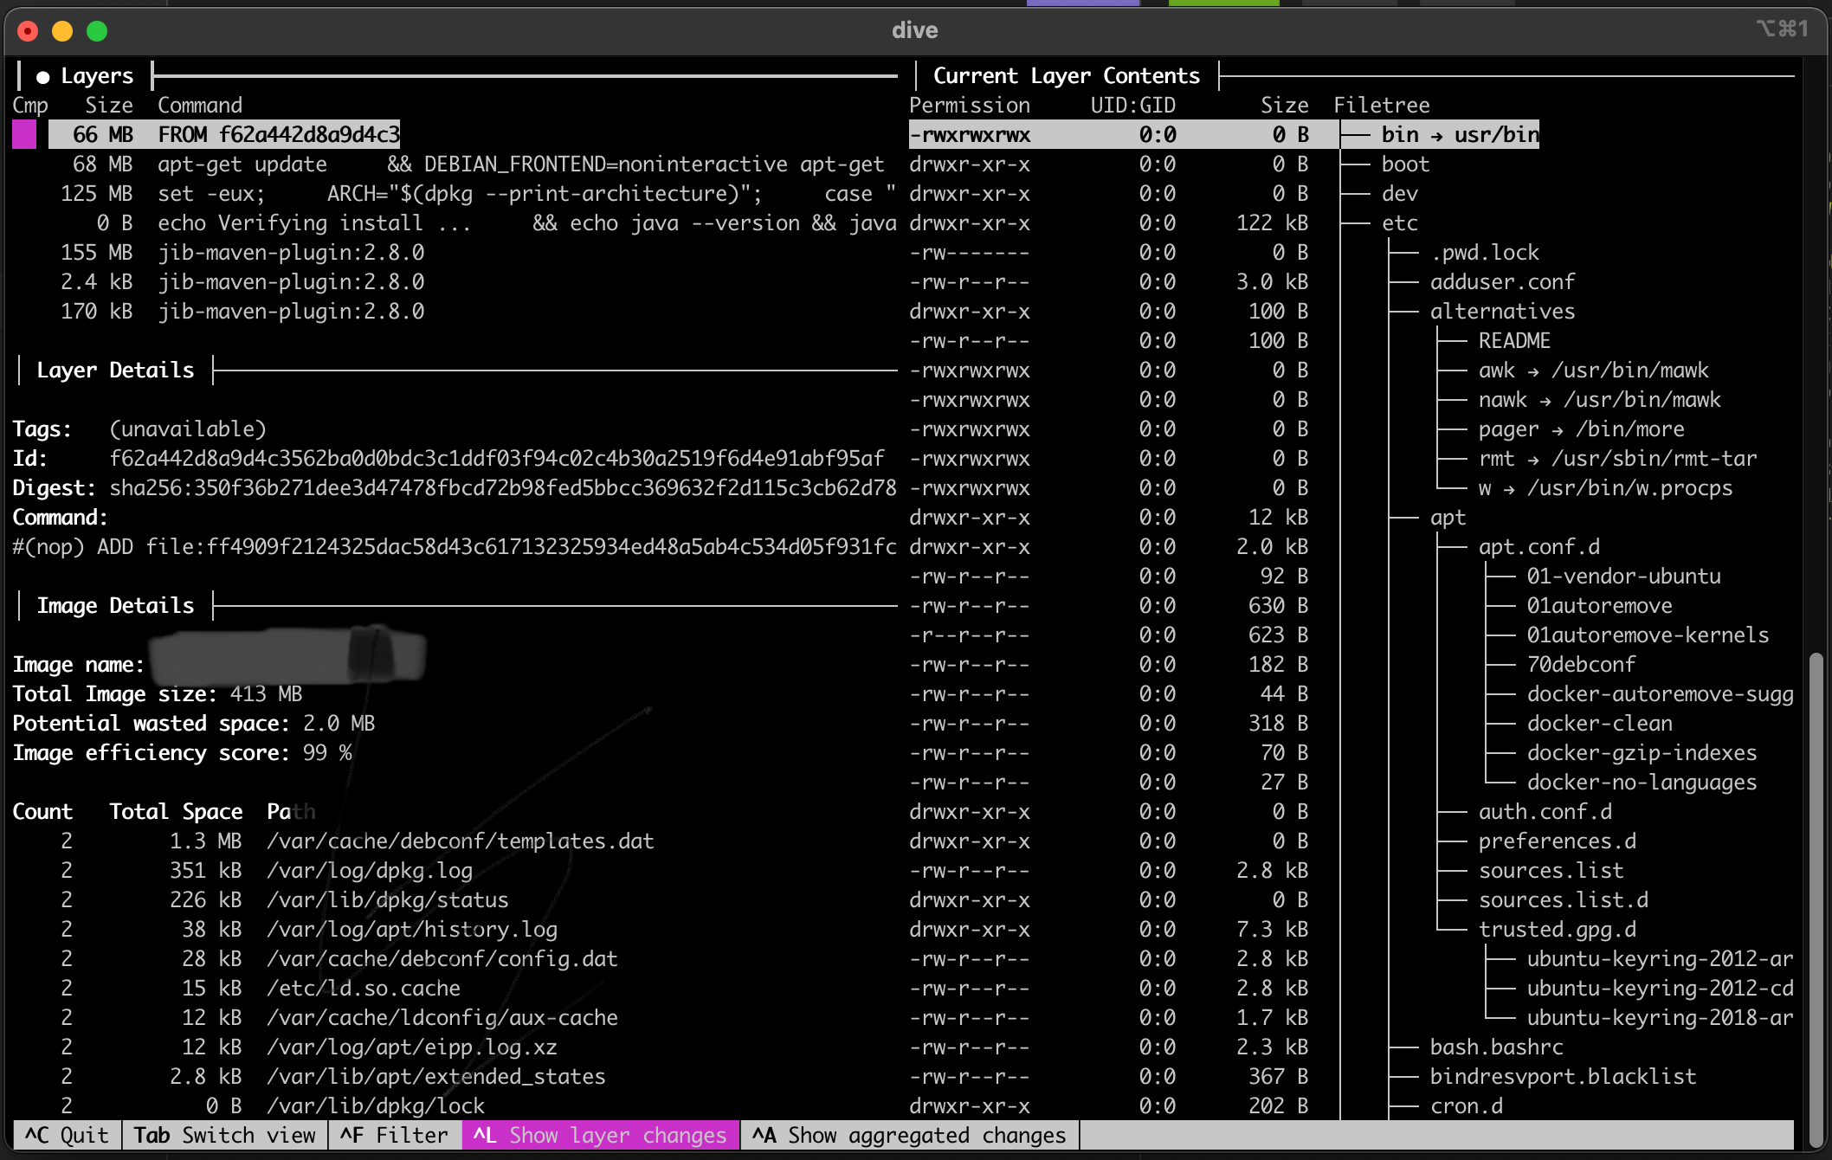
Task: Collapse the alternatives folder
Action: point(1501,312)
